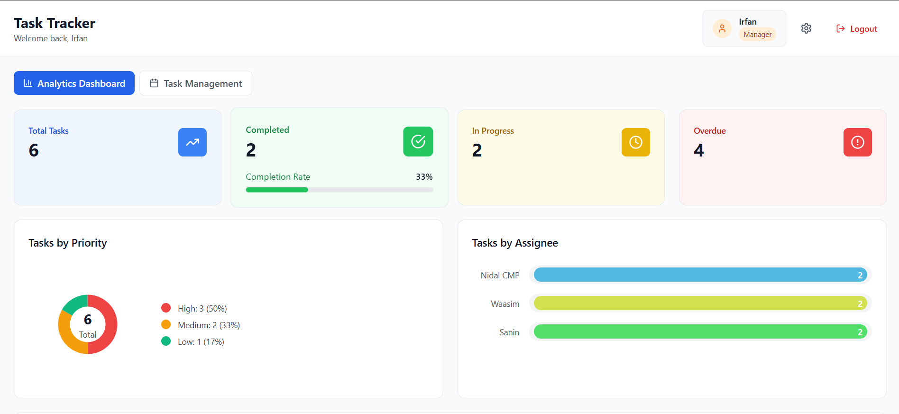Image resolution: width=899 pixels, height=414 pixels.
Task: Click the green checkmark icon in Completed card
Action: click(x=418, y=141)
